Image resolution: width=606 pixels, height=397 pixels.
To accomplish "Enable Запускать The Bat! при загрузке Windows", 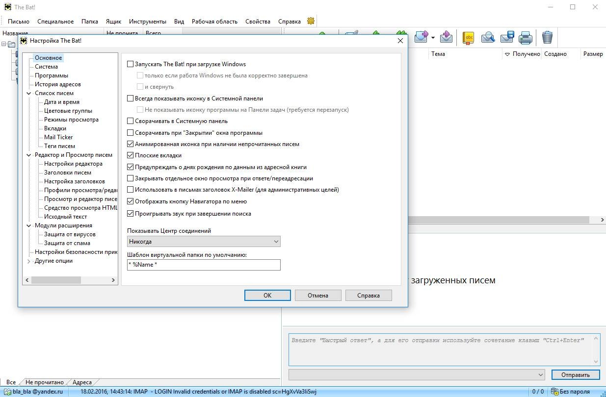I will pyautogui.click(x=131, y=64).
